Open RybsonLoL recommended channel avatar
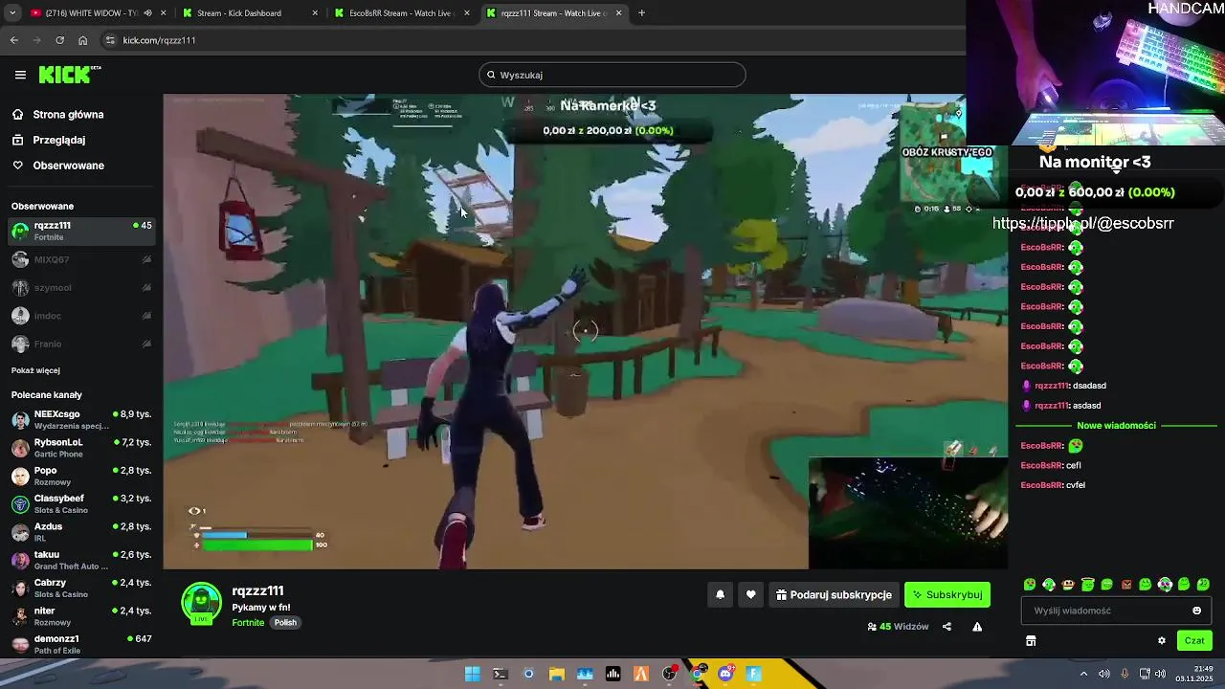The height and width of the screenshot is (689, 1225). pos(20,448)
